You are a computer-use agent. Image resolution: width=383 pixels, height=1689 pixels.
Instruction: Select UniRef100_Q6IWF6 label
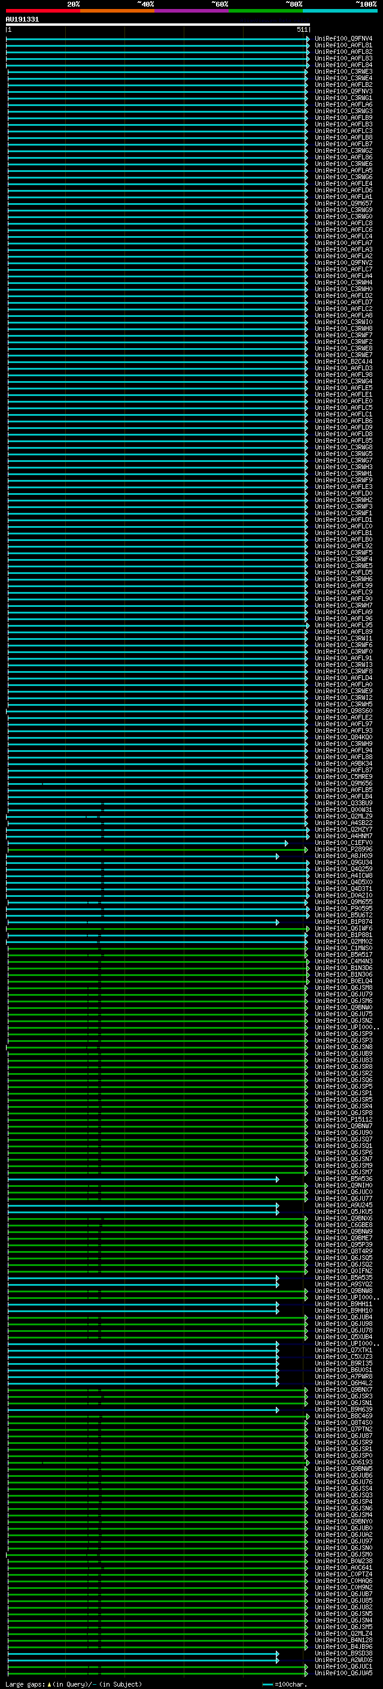(x=344, y=929)
